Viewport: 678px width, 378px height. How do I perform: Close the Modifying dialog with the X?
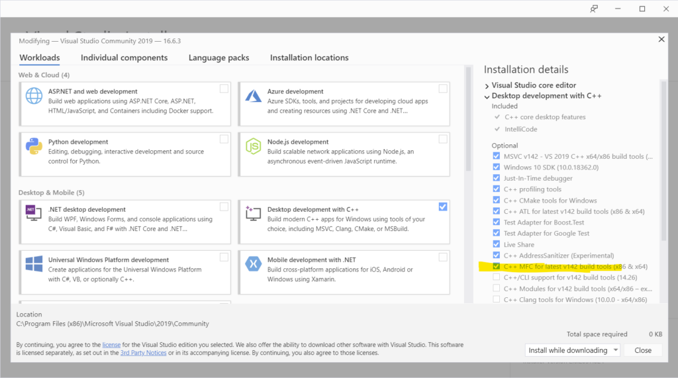coord(661,39)
